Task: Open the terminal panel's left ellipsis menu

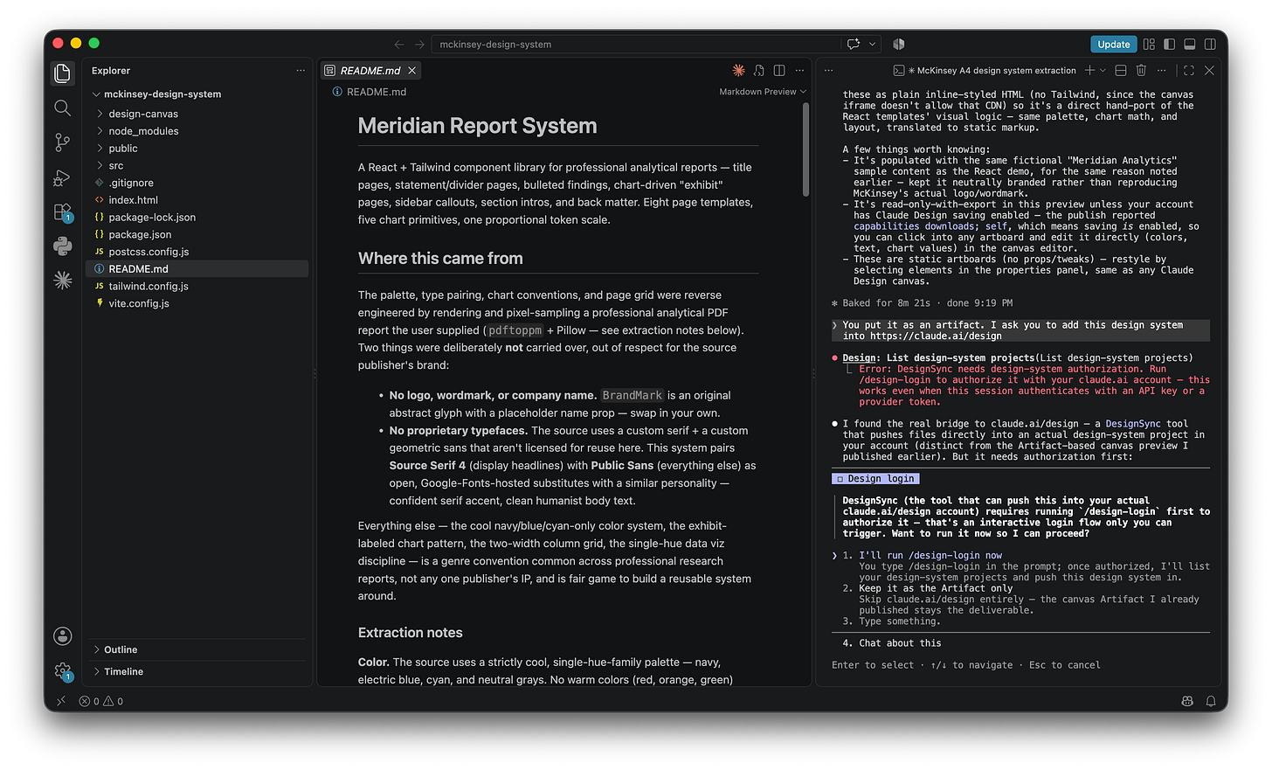Action: tap(828, 70)
